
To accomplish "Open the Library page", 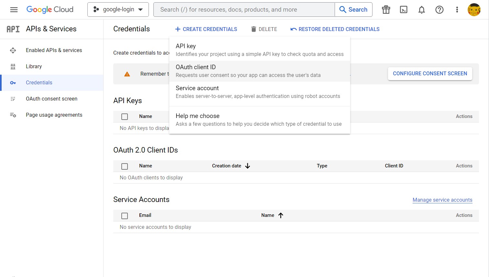I will point(52,67).
